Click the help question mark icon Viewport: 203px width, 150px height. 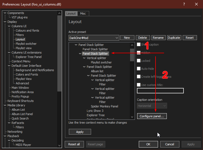pos(184,4)
